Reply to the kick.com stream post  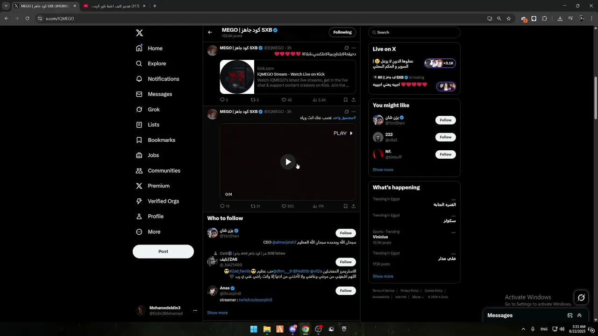224,100
